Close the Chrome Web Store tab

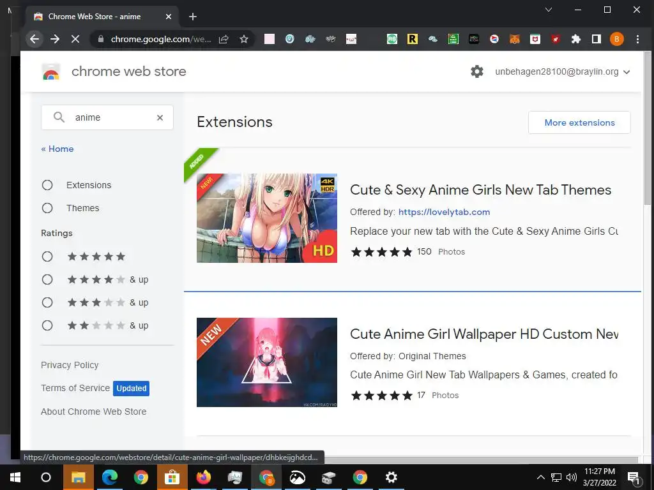click(169, 17)
